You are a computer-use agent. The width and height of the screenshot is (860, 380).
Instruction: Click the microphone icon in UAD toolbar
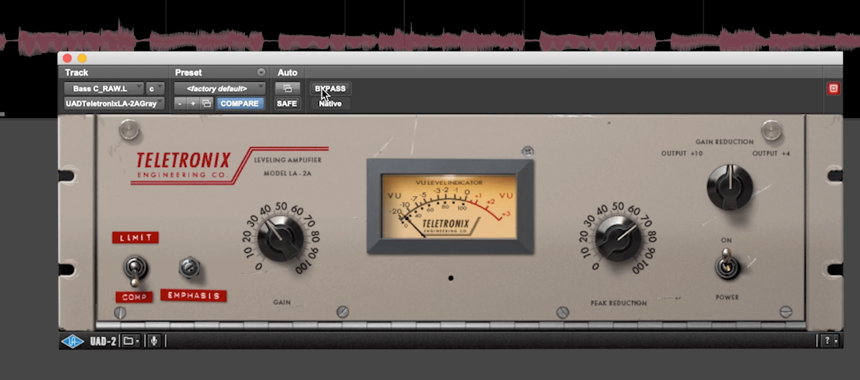coord(154,341)
